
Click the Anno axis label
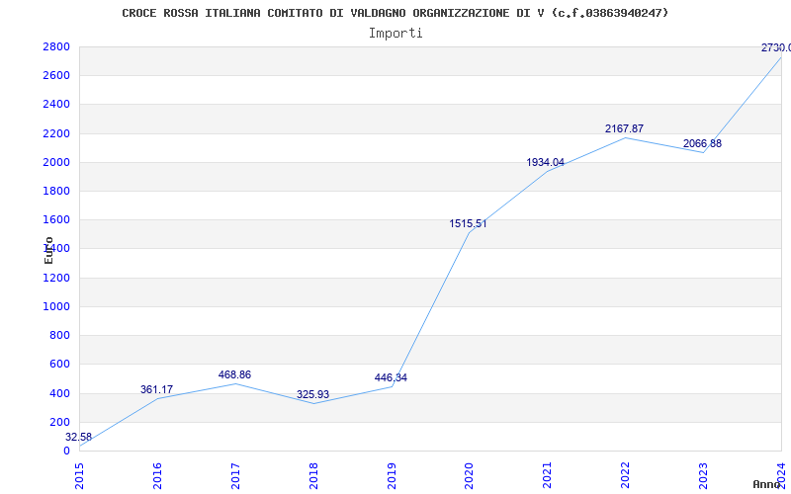point(767,484)
